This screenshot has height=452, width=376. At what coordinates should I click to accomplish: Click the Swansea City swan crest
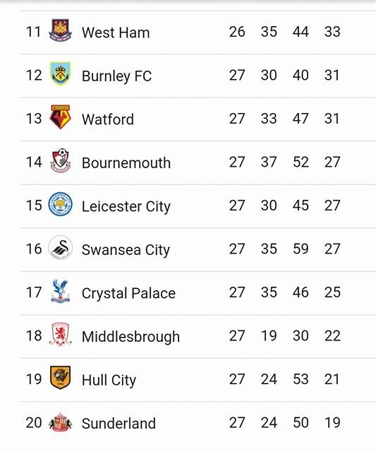[x=60, y=248]
